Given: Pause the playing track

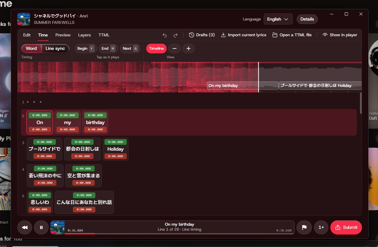Looking at the screenshot, I should pos(41,227).
